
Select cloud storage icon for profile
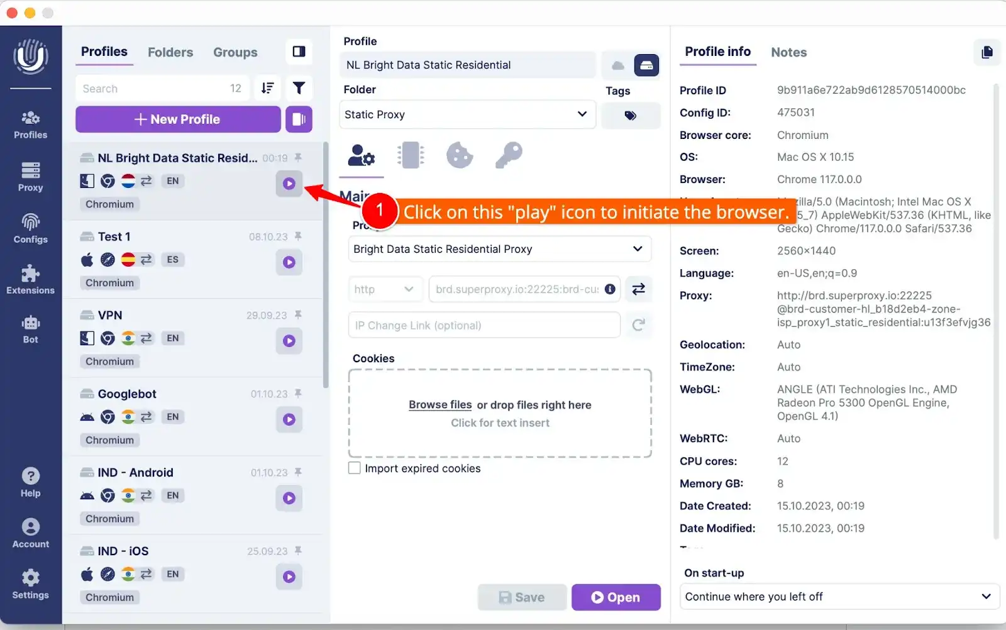(x=617, y=65)
